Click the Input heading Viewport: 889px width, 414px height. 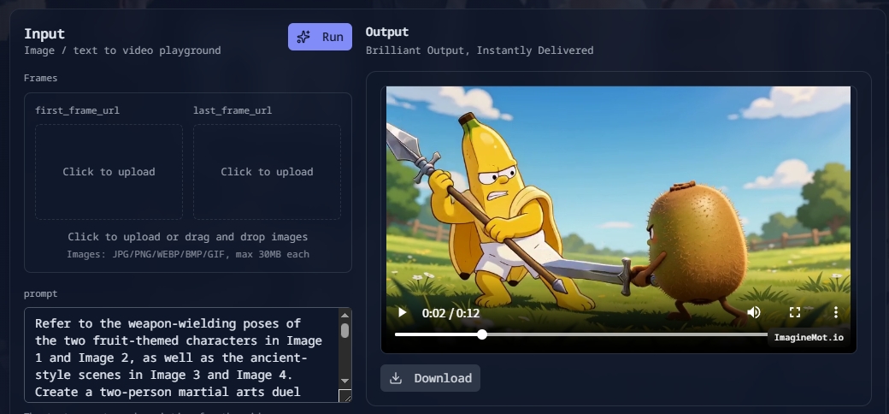pos(44,34)
